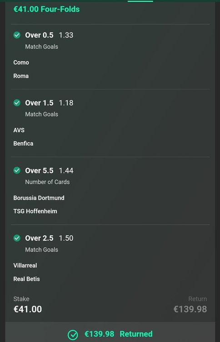Click the Number of Cards market label
This screenshot has height=342, width=220.
[x=47, y=182]
